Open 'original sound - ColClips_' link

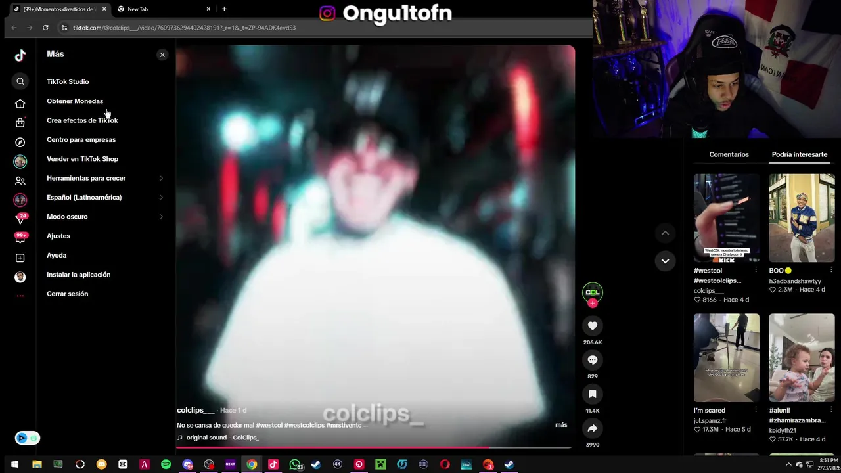pyautogui.click(x=222, y=438)
